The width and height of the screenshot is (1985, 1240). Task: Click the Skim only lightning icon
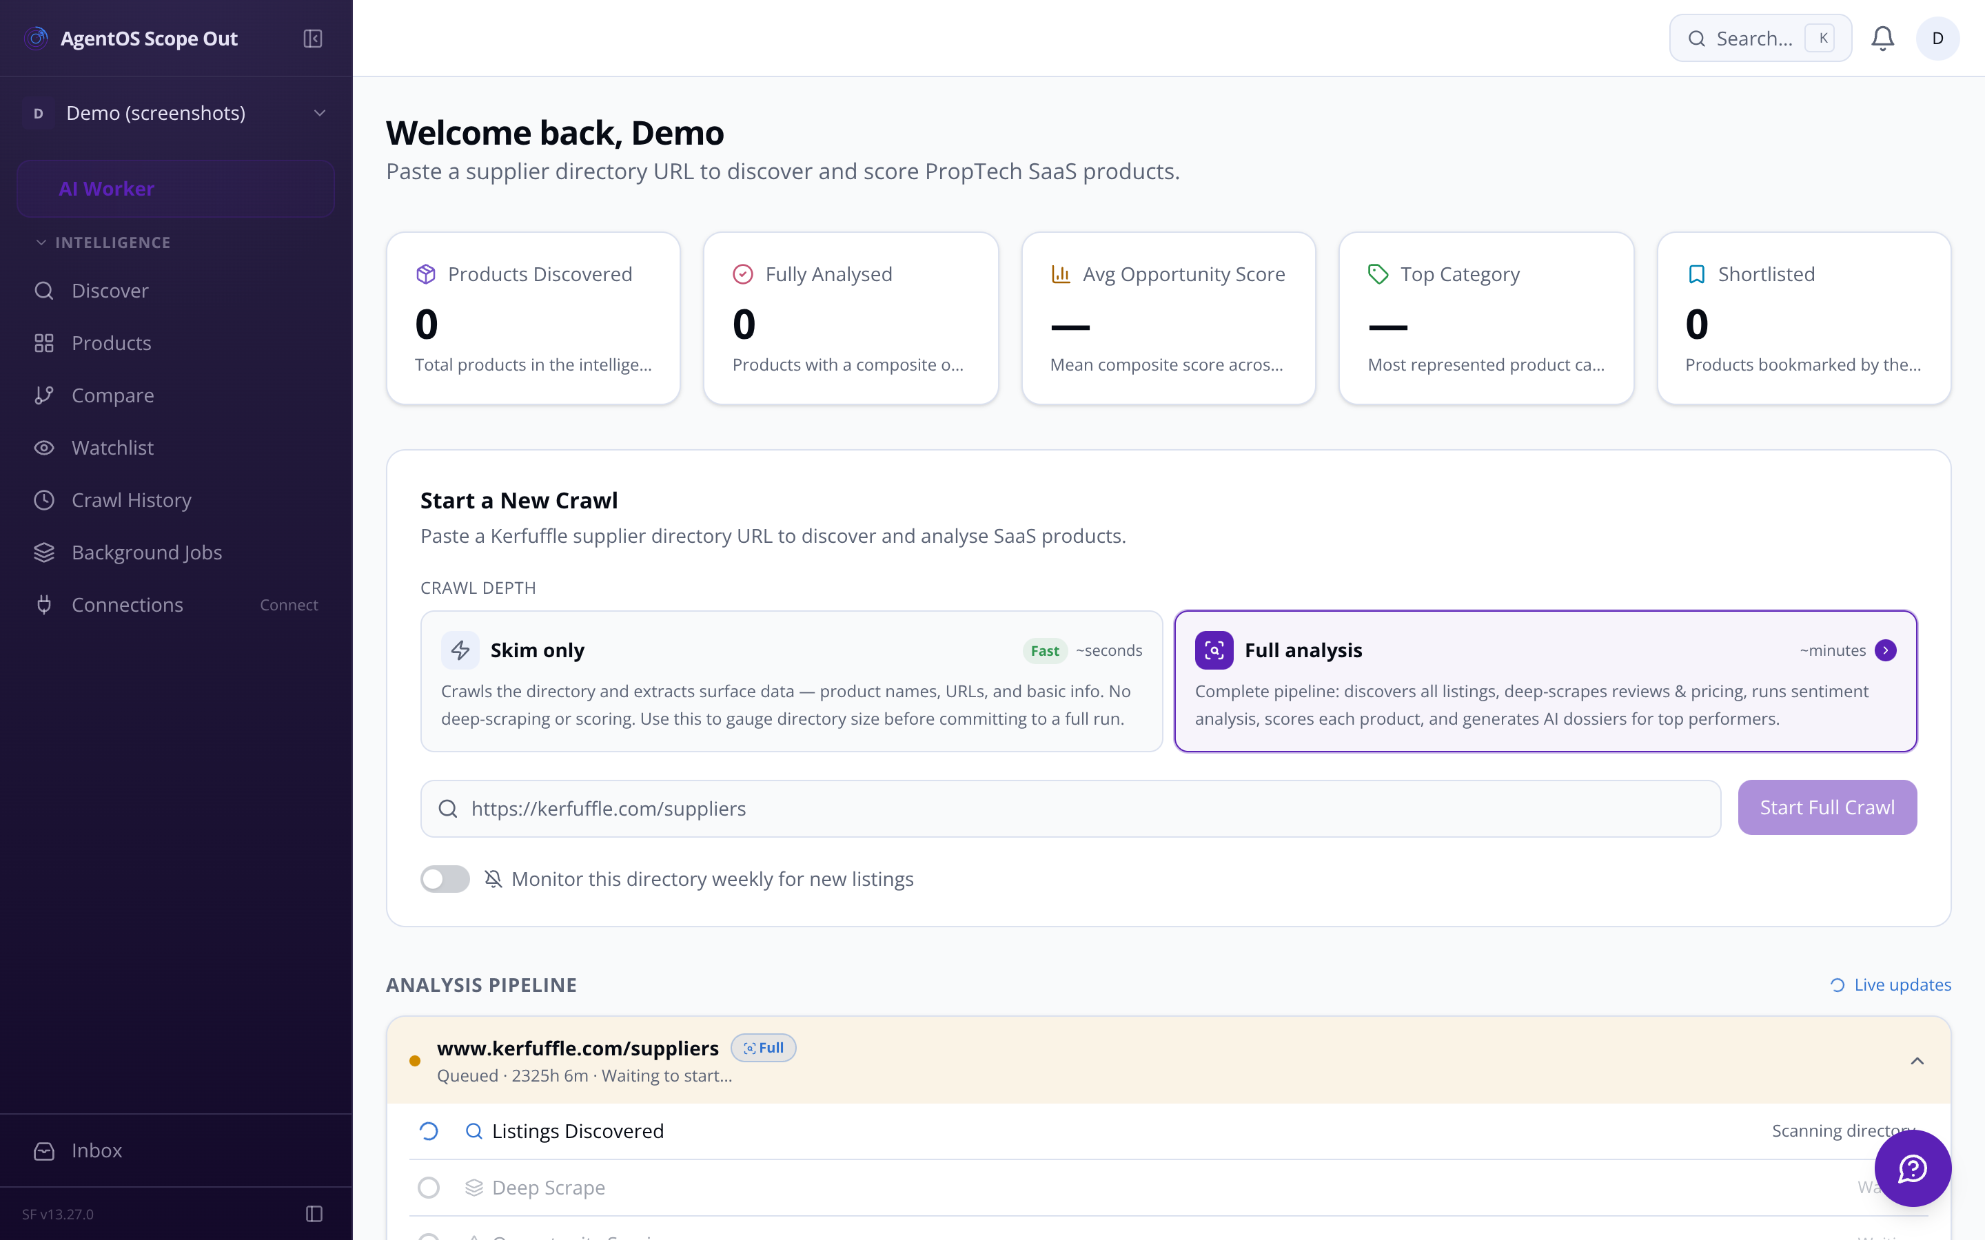pos(460,650)
